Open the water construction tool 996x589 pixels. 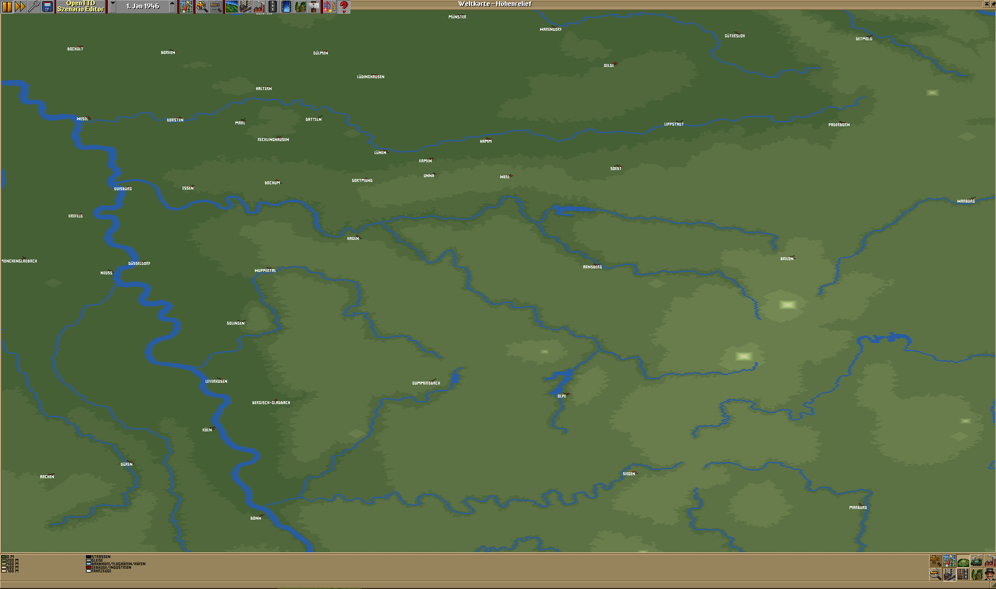(x=286, y=7)
